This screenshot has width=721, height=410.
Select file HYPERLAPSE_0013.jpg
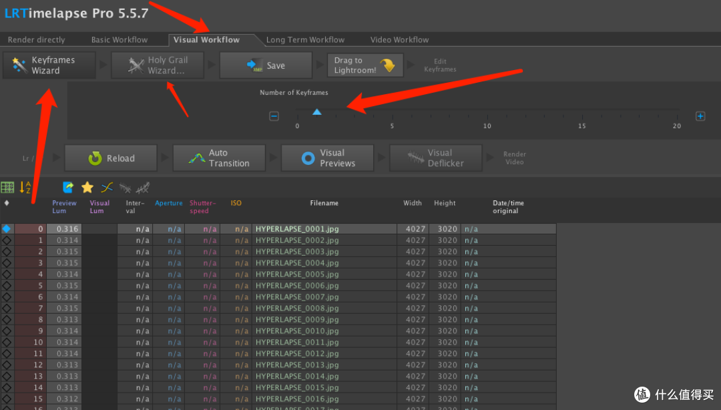click(x=297, y=365)
